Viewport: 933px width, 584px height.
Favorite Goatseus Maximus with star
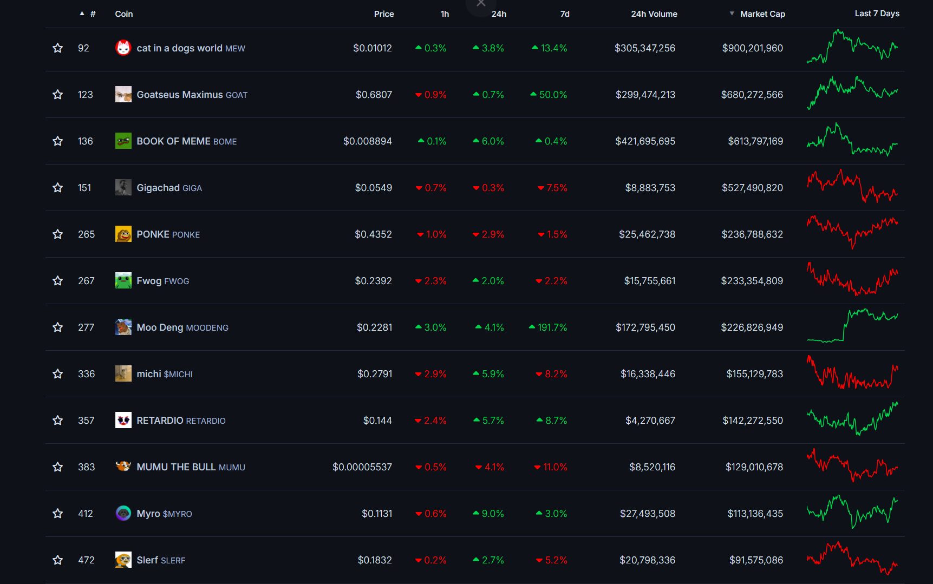point(57,95)
